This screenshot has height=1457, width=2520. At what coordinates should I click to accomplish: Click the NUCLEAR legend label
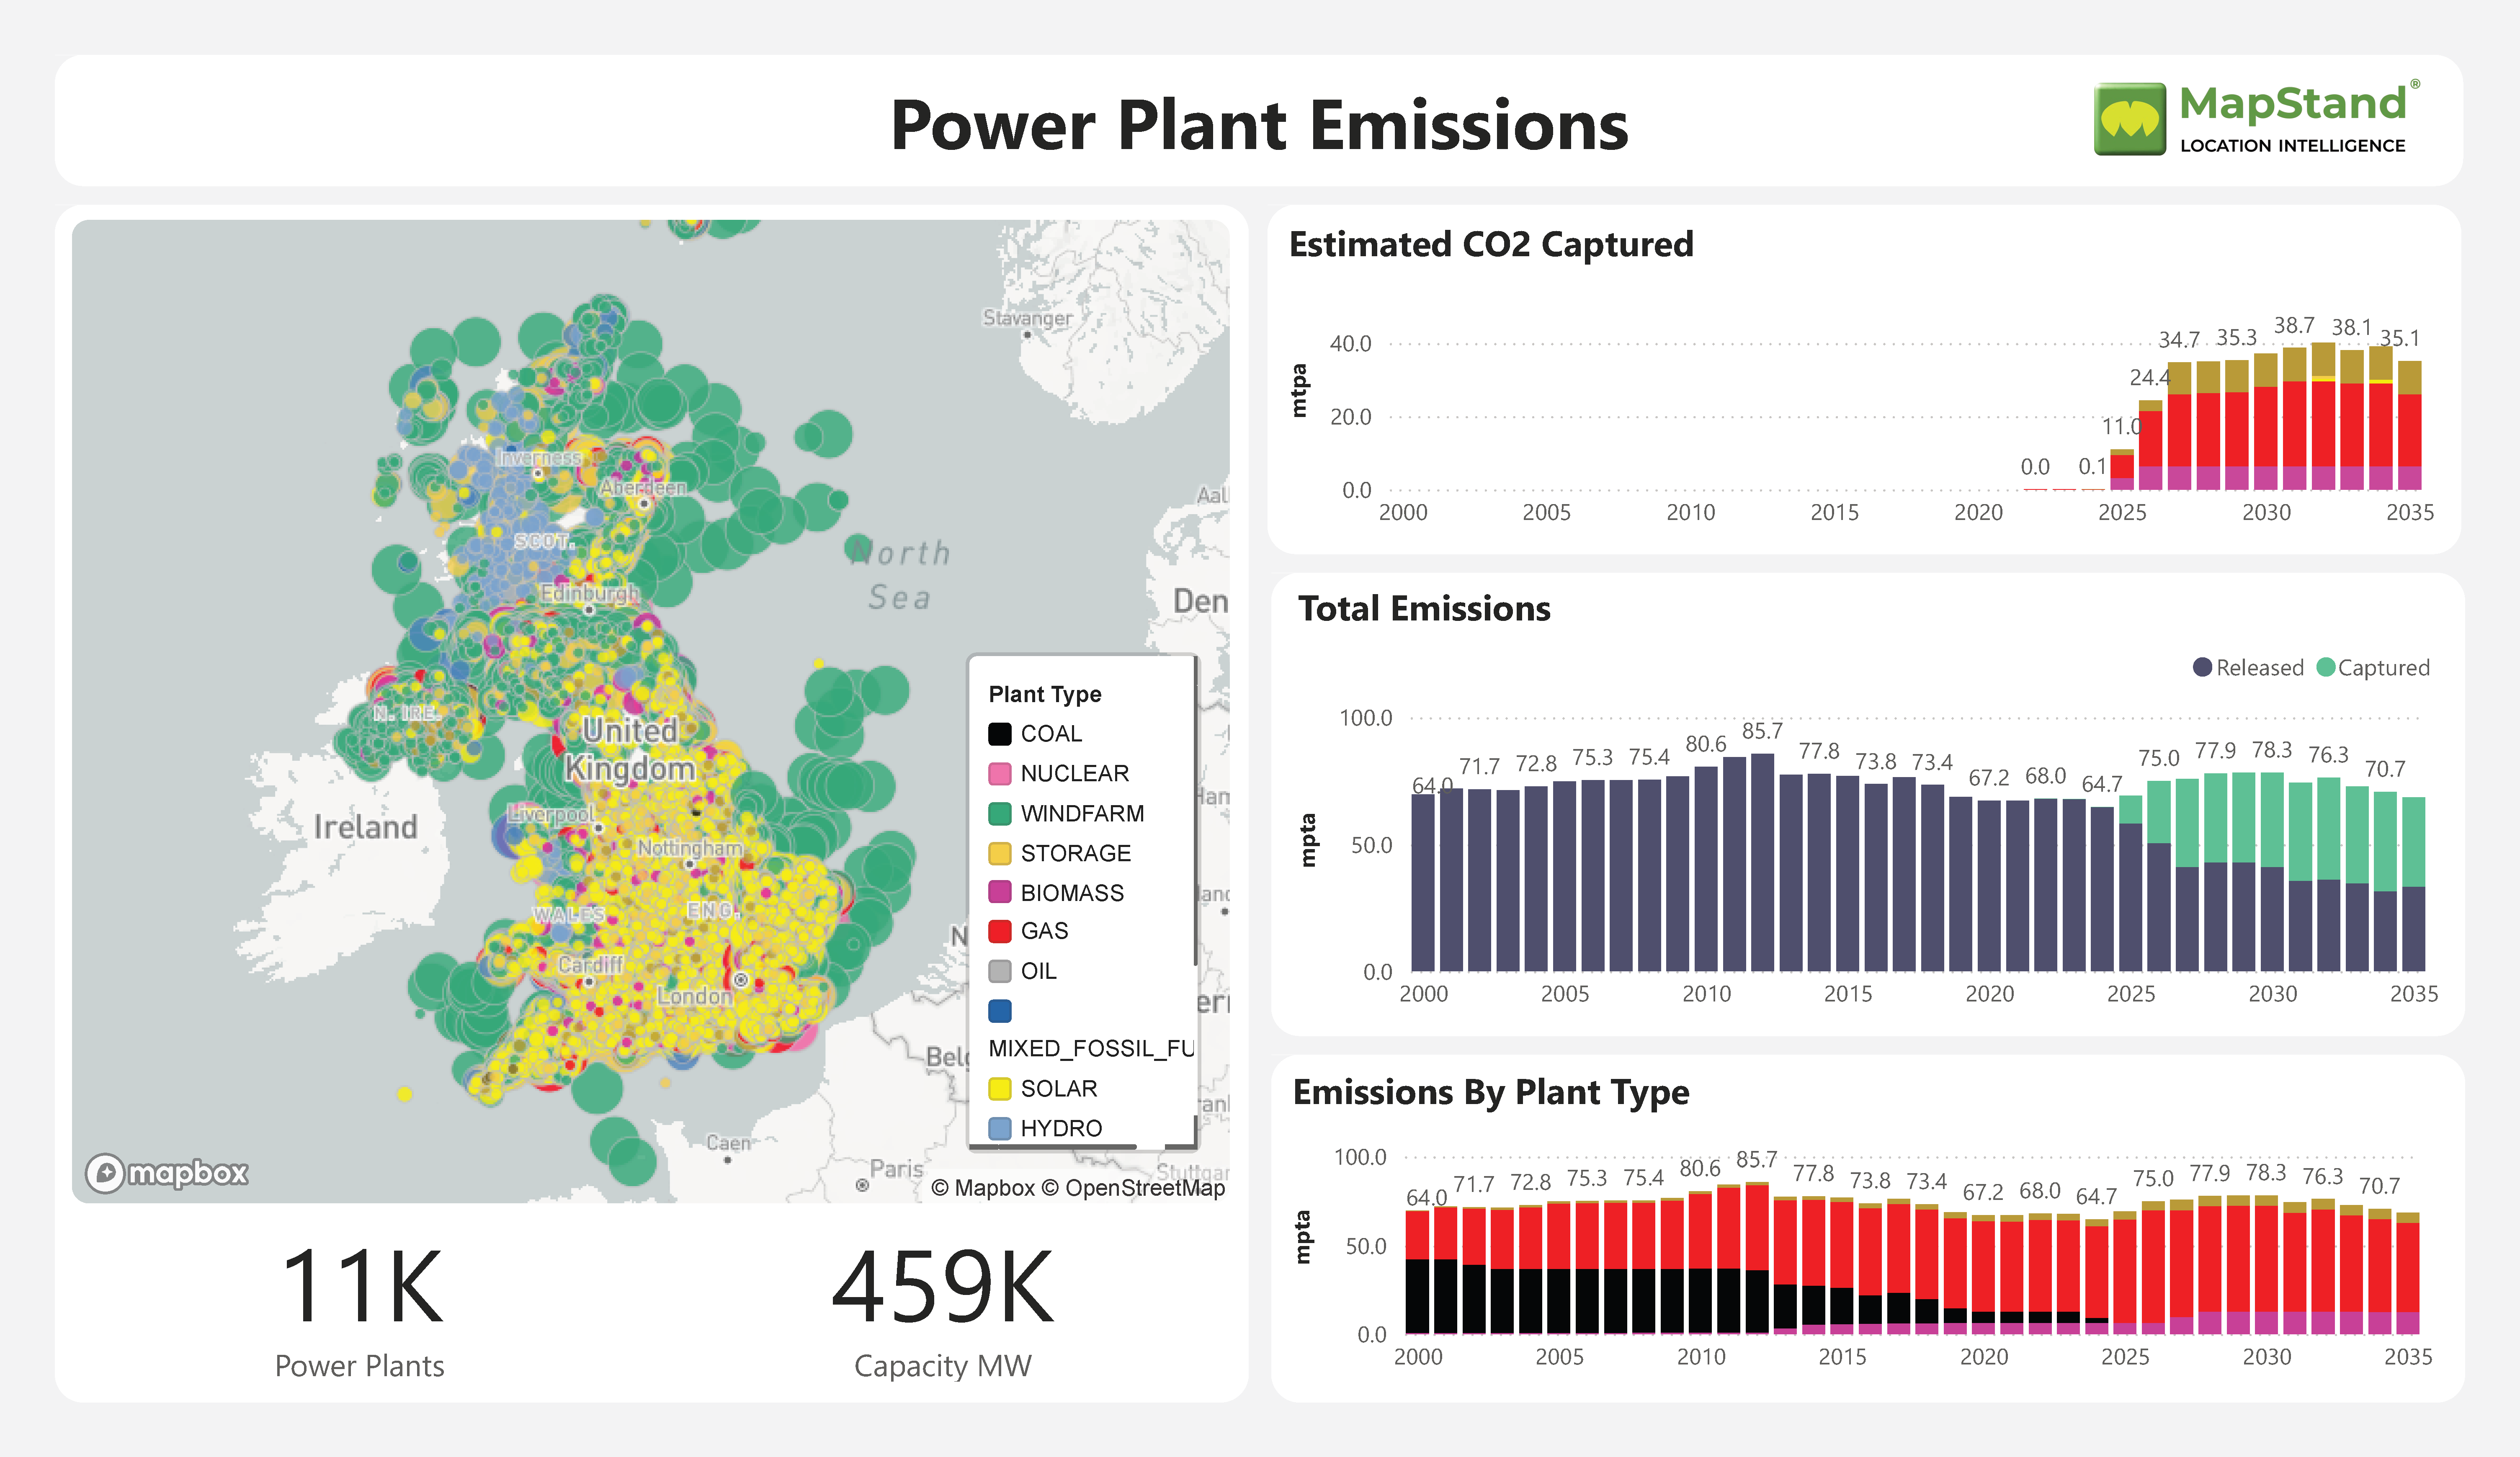[1074, 774]
